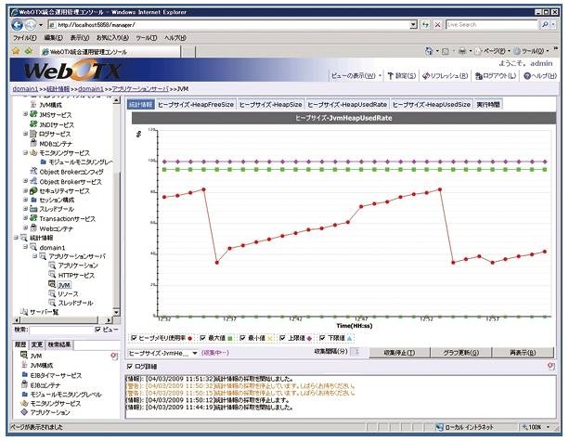Click the Object Brokerコンフィグ tree item
The image size is (569, 441).
pyautogui.click(x=71, y=172)
